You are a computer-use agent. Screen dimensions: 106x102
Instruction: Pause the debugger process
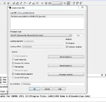46,3
